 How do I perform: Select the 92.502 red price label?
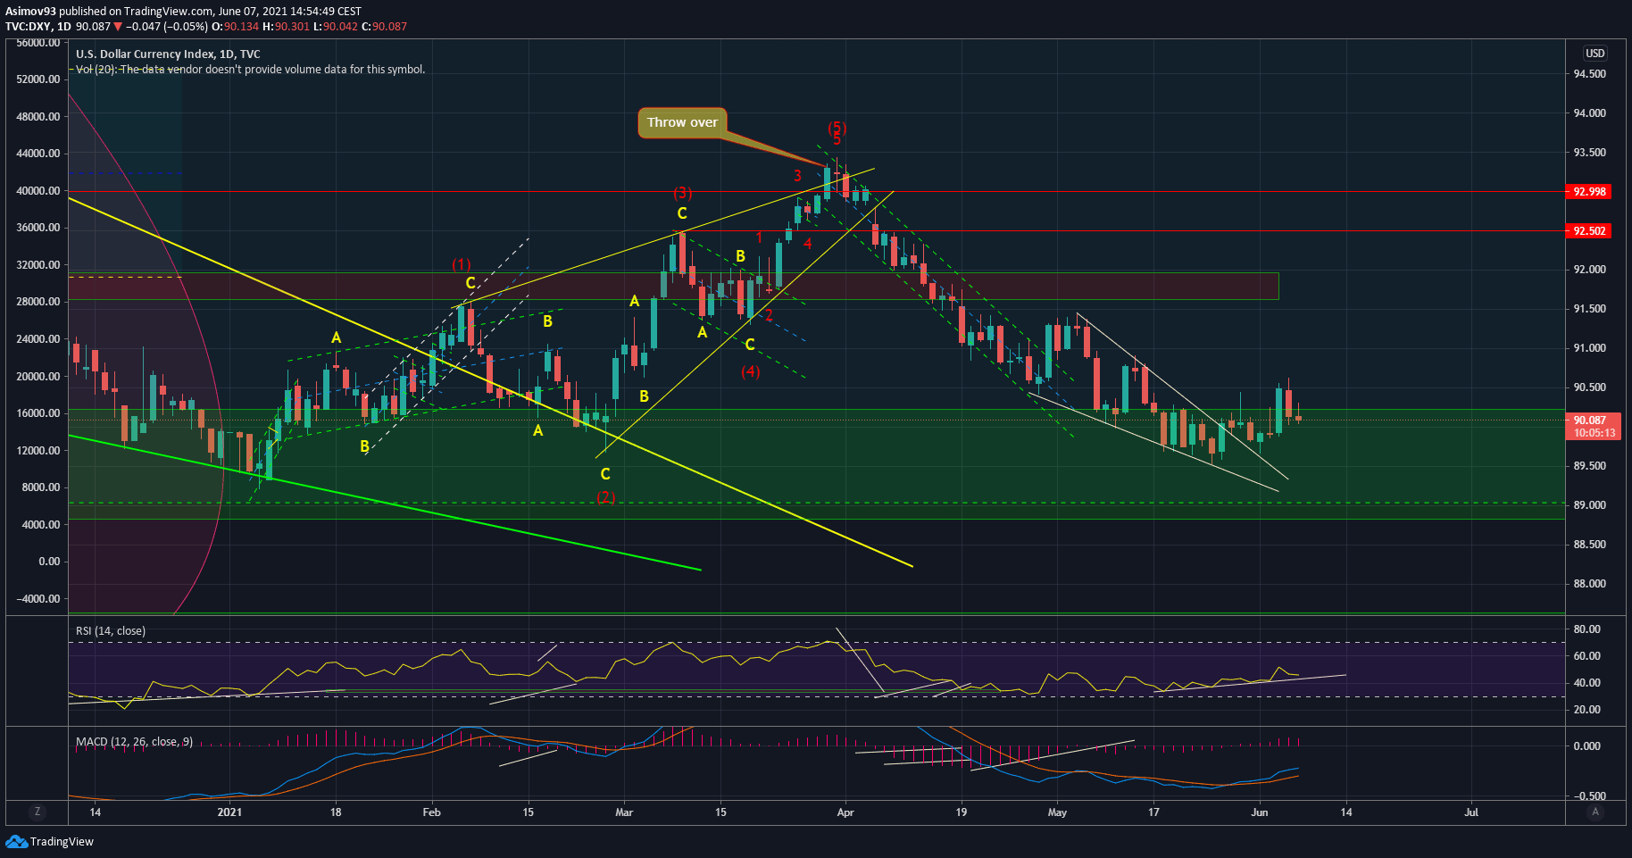1589,231
